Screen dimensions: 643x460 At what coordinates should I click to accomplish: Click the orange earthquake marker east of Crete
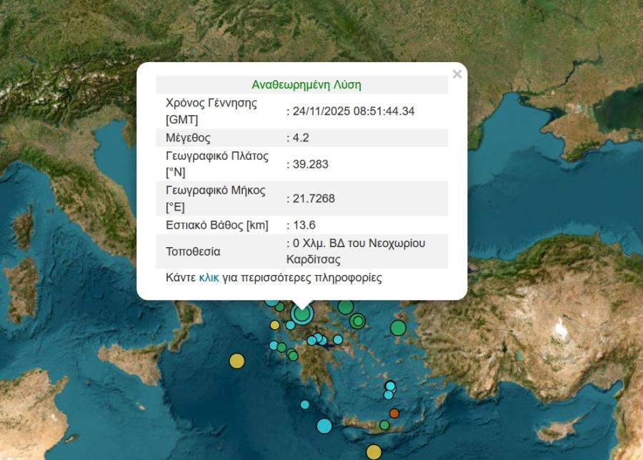click(394, 413)
